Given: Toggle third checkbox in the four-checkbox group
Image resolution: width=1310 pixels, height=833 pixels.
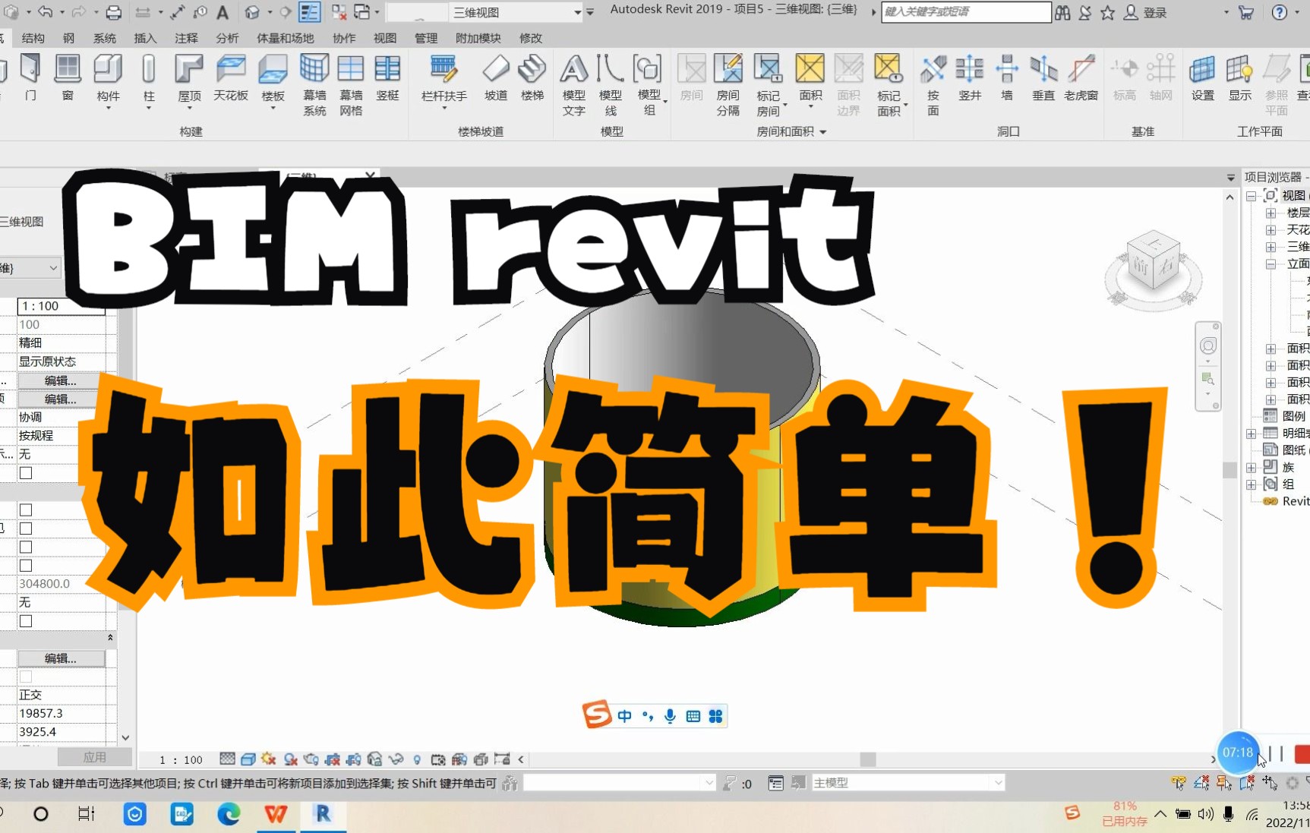Looking at the screenshot, I should (26, 547).
